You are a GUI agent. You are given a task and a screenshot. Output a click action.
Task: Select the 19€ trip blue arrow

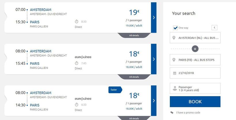(x=154, y=18)
